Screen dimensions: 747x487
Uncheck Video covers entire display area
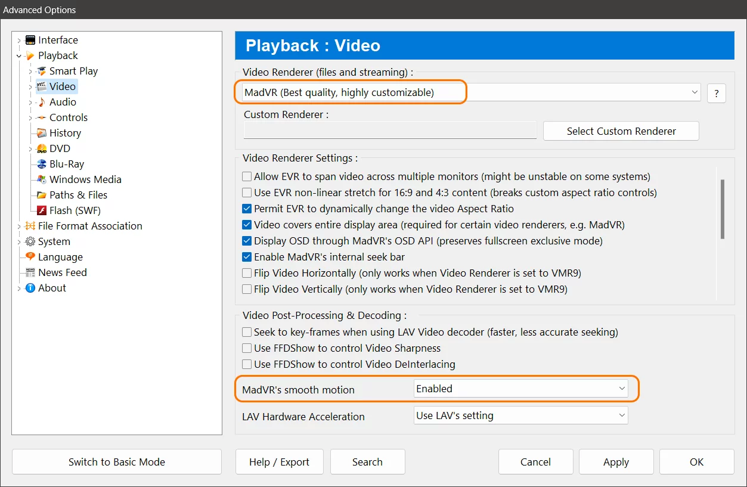click(x=247, y=225)
